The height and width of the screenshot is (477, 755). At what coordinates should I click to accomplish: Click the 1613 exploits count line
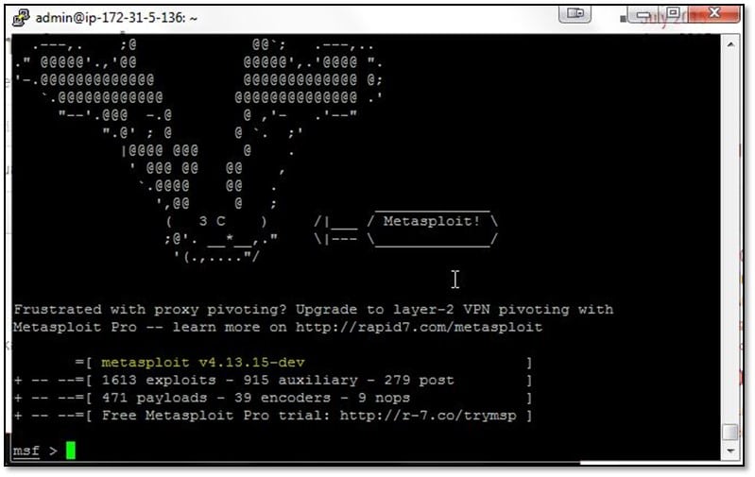coord(278,381)
